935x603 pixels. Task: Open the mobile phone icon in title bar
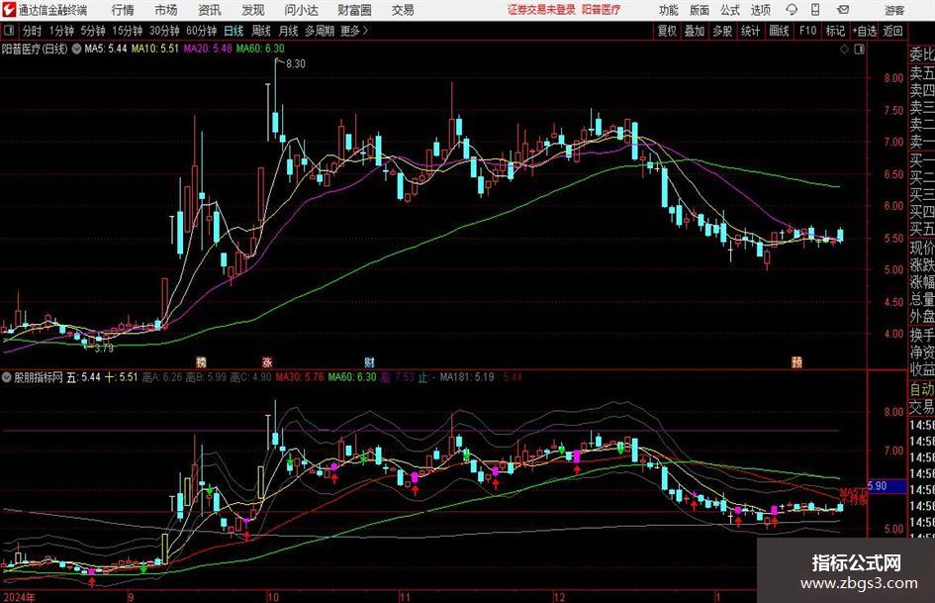(815, 10)
